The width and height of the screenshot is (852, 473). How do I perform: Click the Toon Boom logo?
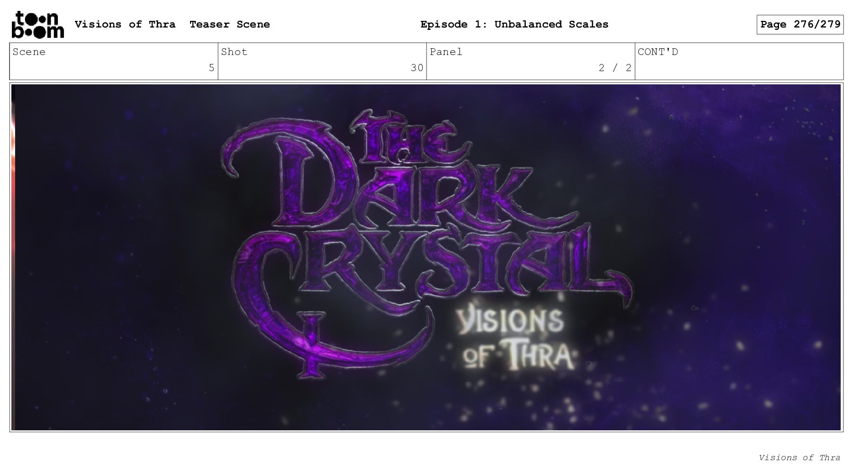(37, 25)
